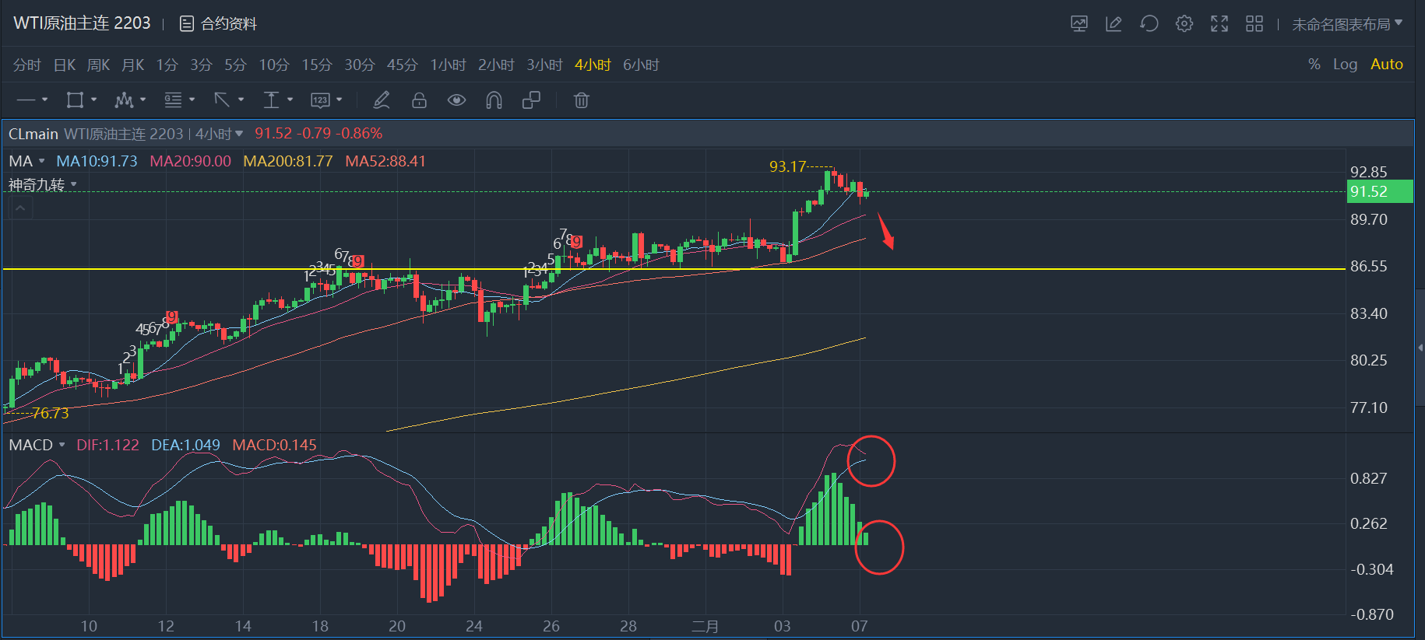Toggle Auto scale mode

point(1387,65)
